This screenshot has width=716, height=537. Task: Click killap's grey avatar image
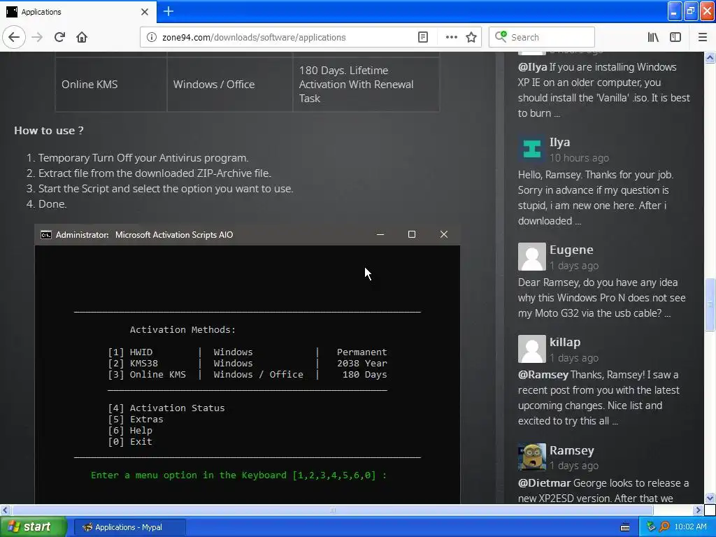pyautogui.click(x=532, y=348)
